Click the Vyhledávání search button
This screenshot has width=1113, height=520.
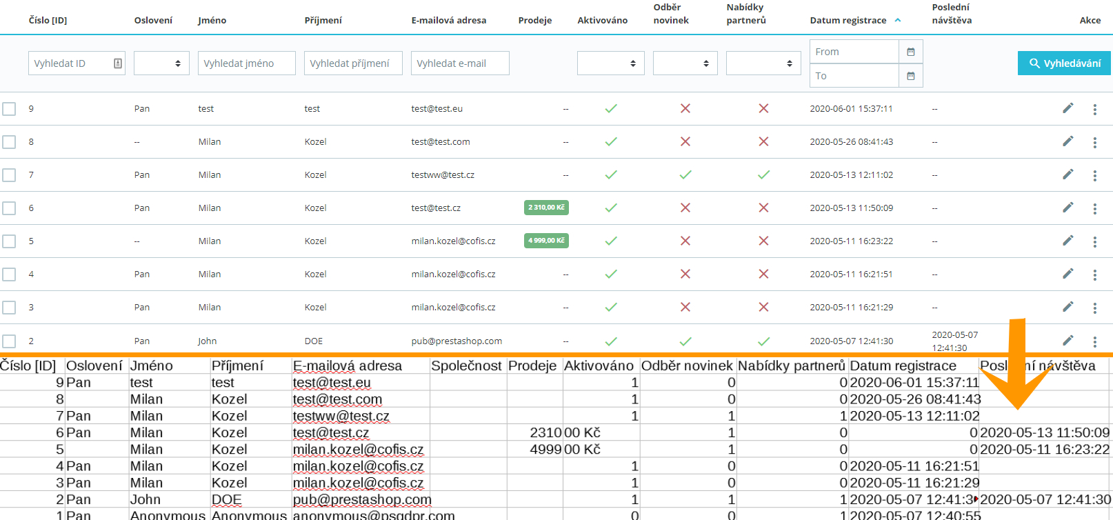(1065, 63)
